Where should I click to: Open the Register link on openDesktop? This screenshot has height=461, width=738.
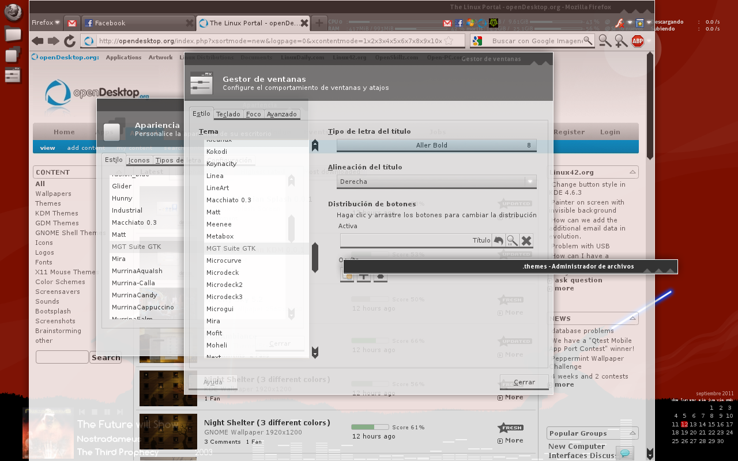pos(569,132)
